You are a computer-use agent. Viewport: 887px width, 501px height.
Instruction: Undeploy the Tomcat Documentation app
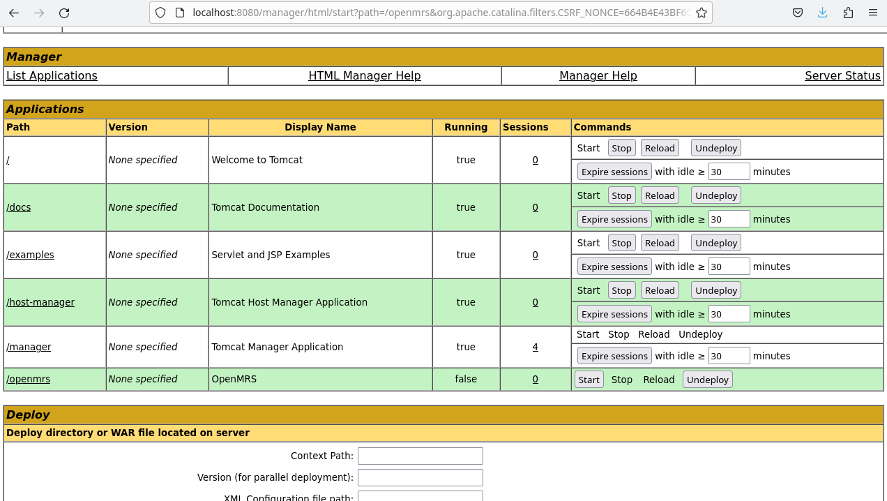click(x=716, y=195)
